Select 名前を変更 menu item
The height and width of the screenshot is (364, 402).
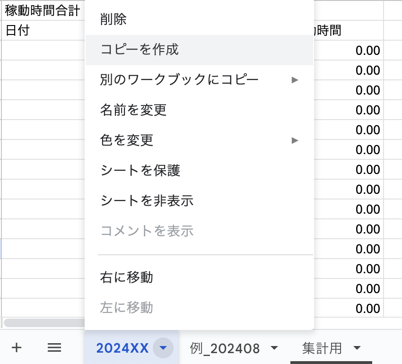tap(133, 110)
